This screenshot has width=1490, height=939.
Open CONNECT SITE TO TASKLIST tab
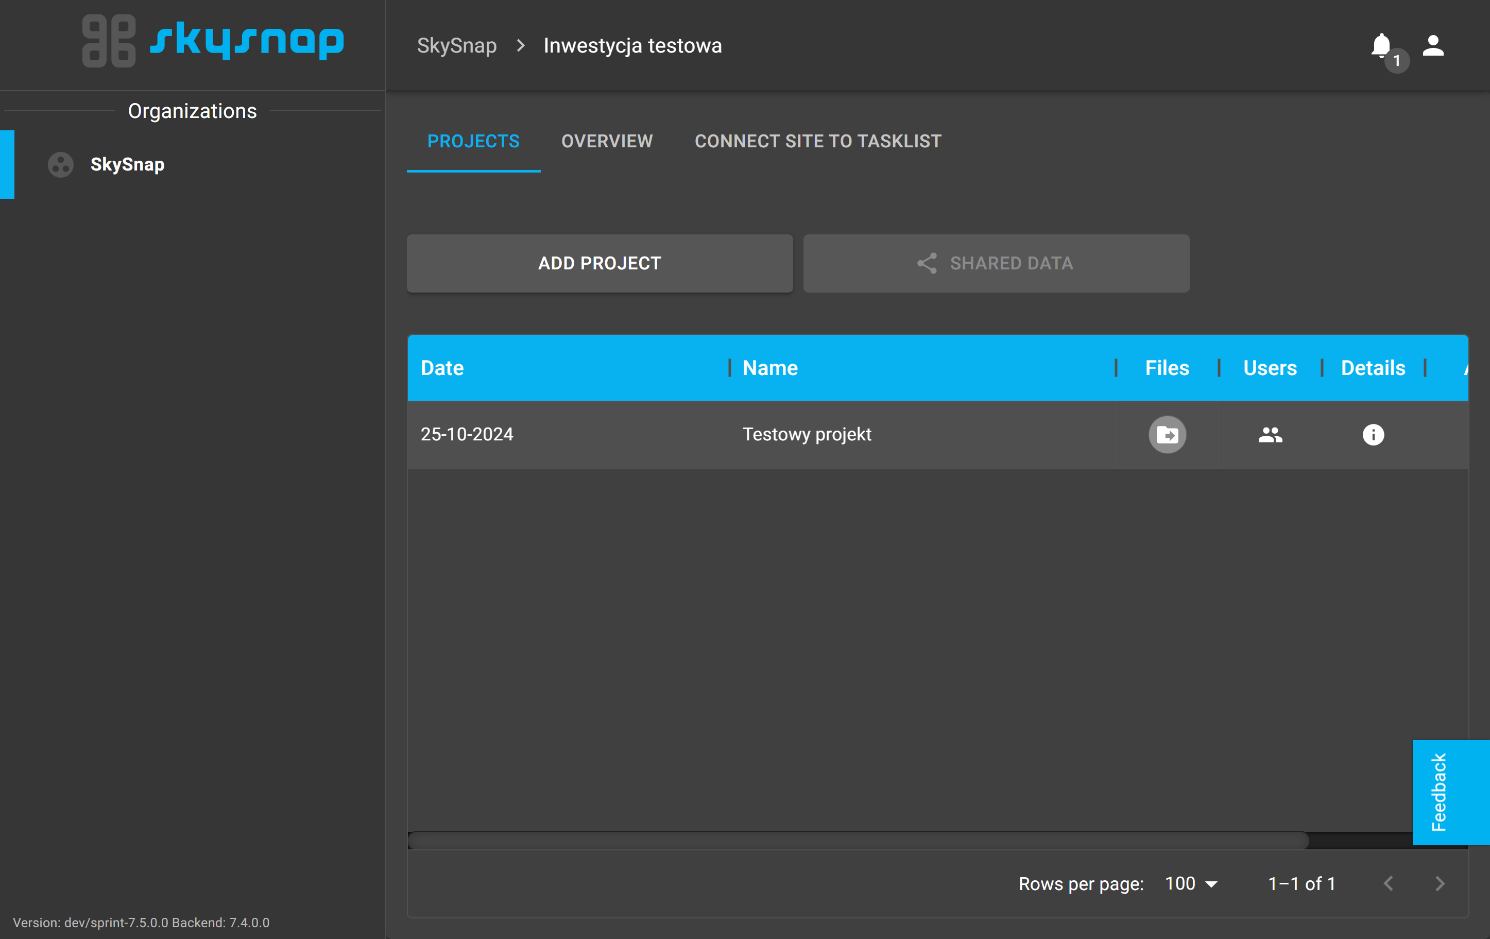(x=817, y=141)
